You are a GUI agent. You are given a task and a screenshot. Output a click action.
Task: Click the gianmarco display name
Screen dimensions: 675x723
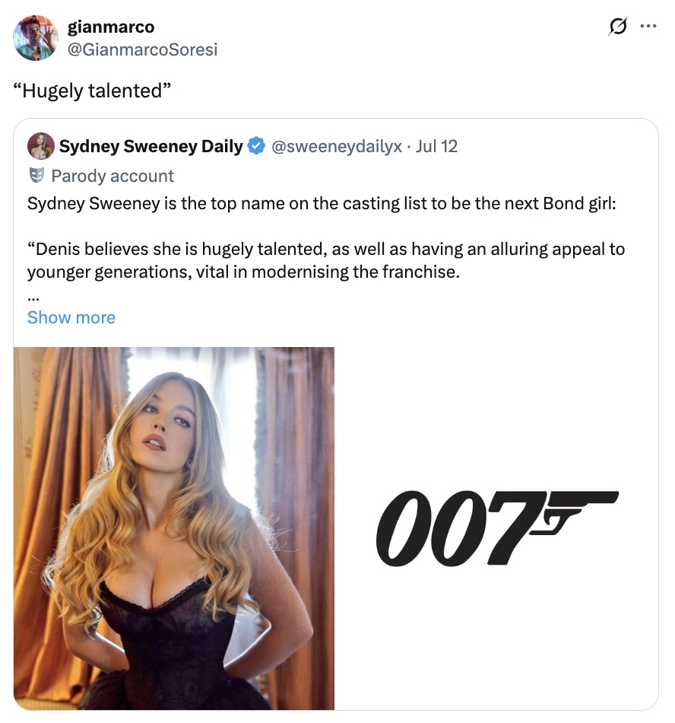[111, 26]
